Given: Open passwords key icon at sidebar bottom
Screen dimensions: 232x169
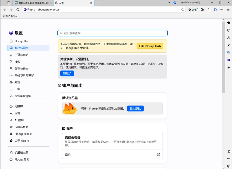Looking at the screenshot, I should [229, 159].
